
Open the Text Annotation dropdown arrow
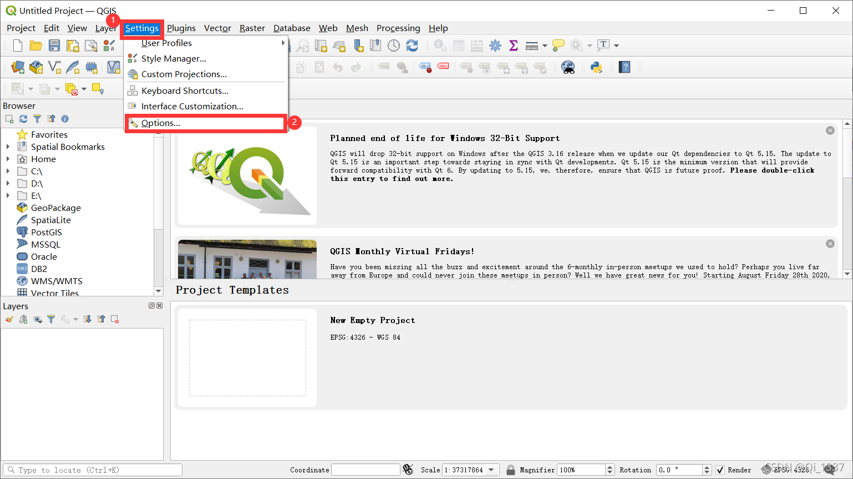point(616,46)
